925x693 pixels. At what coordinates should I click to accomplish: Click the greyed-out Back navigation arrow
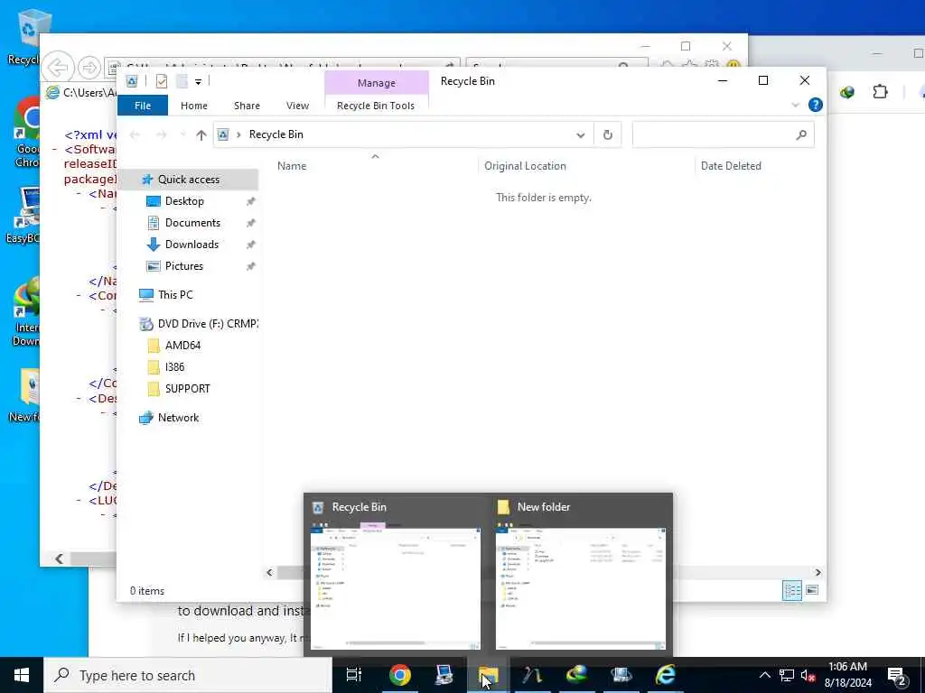[x=135, y=135]
